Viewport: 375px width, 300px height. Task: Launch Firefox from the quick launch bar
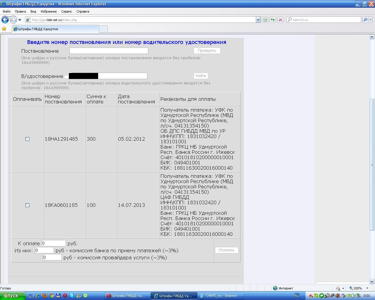(45, 296)
